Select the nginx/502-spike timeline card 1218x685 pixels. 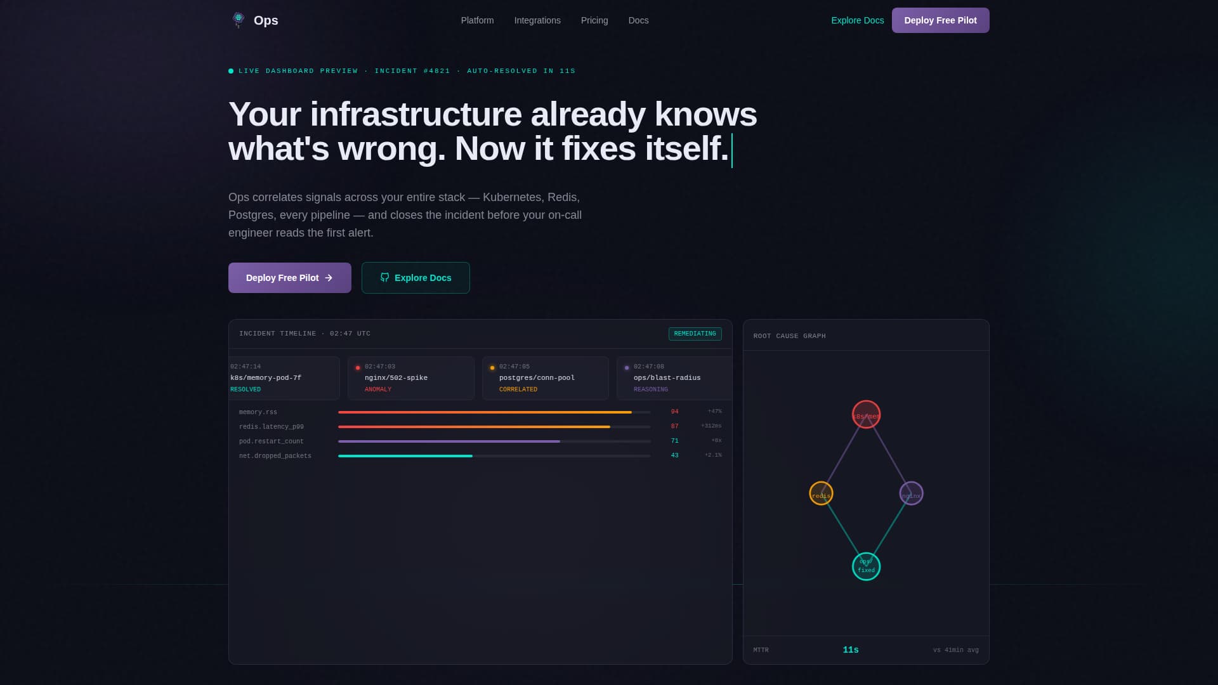[x=411, y=378]
